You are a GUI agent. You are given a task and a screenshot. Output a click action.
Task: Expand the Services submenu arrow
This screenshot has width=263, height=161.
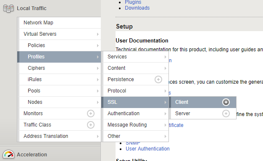click(x=165, y=57)
